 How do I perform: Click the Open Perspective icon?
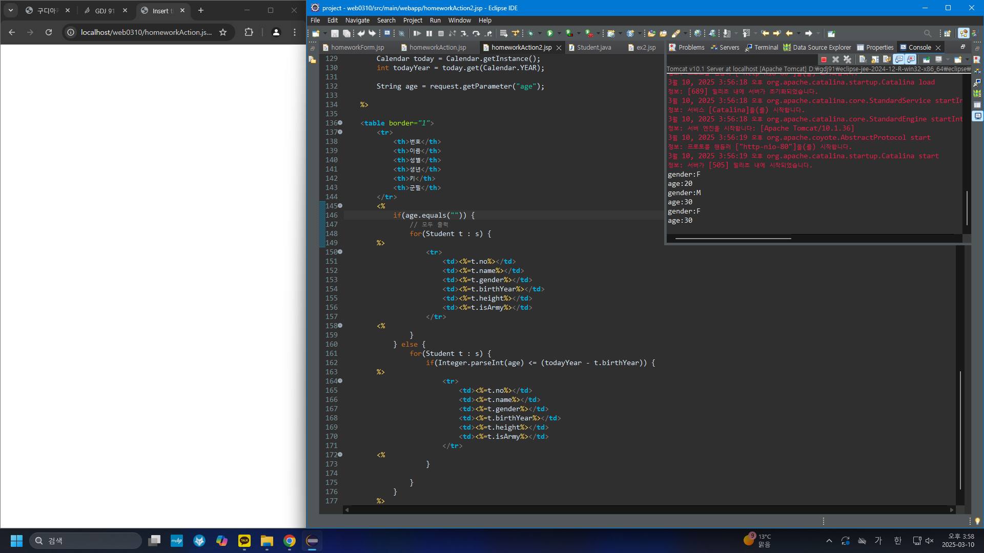[x=947, y=33]
